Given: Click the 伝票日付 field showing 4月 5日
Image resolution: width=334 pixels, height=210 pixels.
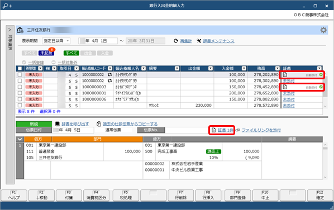Looking at the screenshot, I should point(73,130).
